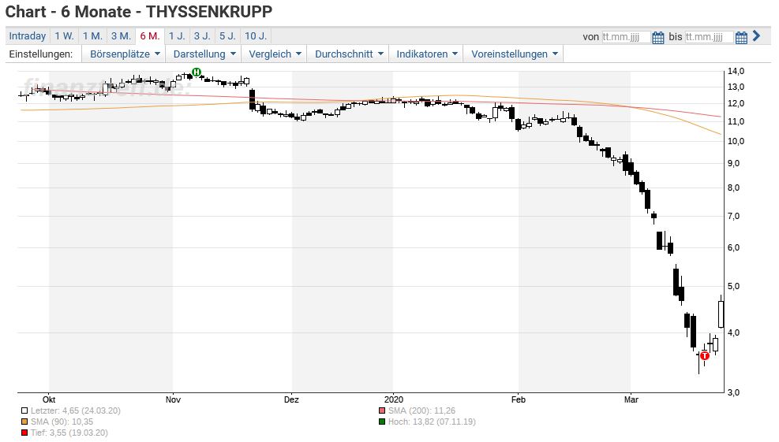Click the 3,0 y-axis value

pyautogui.click(x=734, y=392)
